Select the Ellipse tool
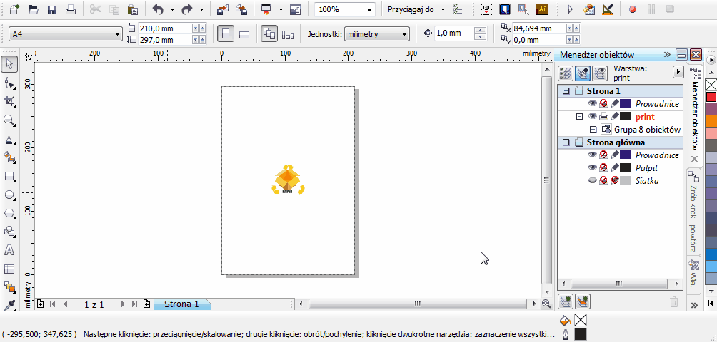 (x=9, y=195)
